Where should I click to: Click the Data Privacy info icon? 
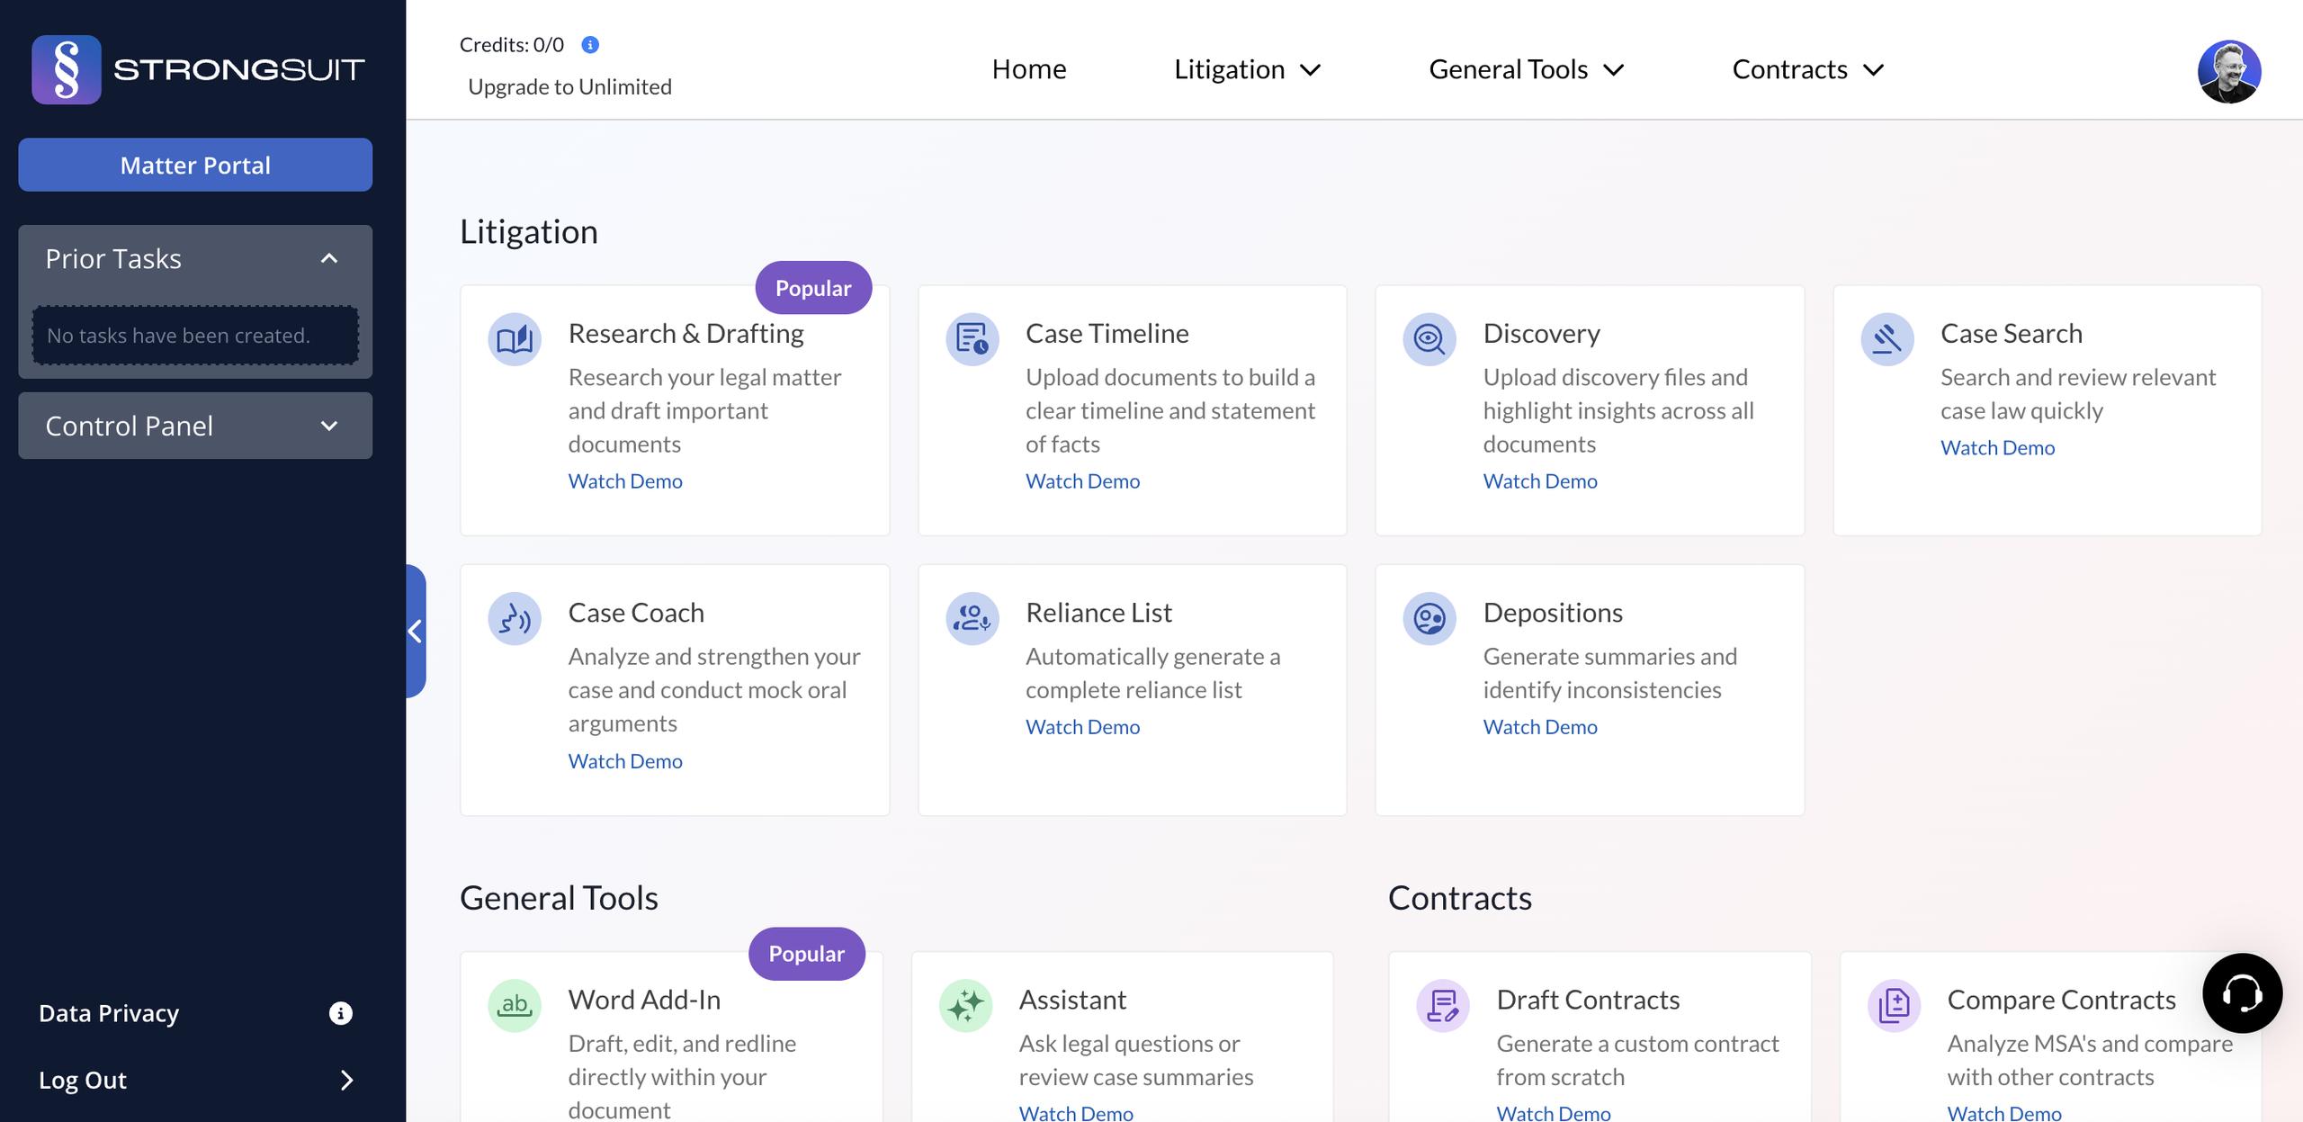pyautogui.click(x=340, y=1014)
